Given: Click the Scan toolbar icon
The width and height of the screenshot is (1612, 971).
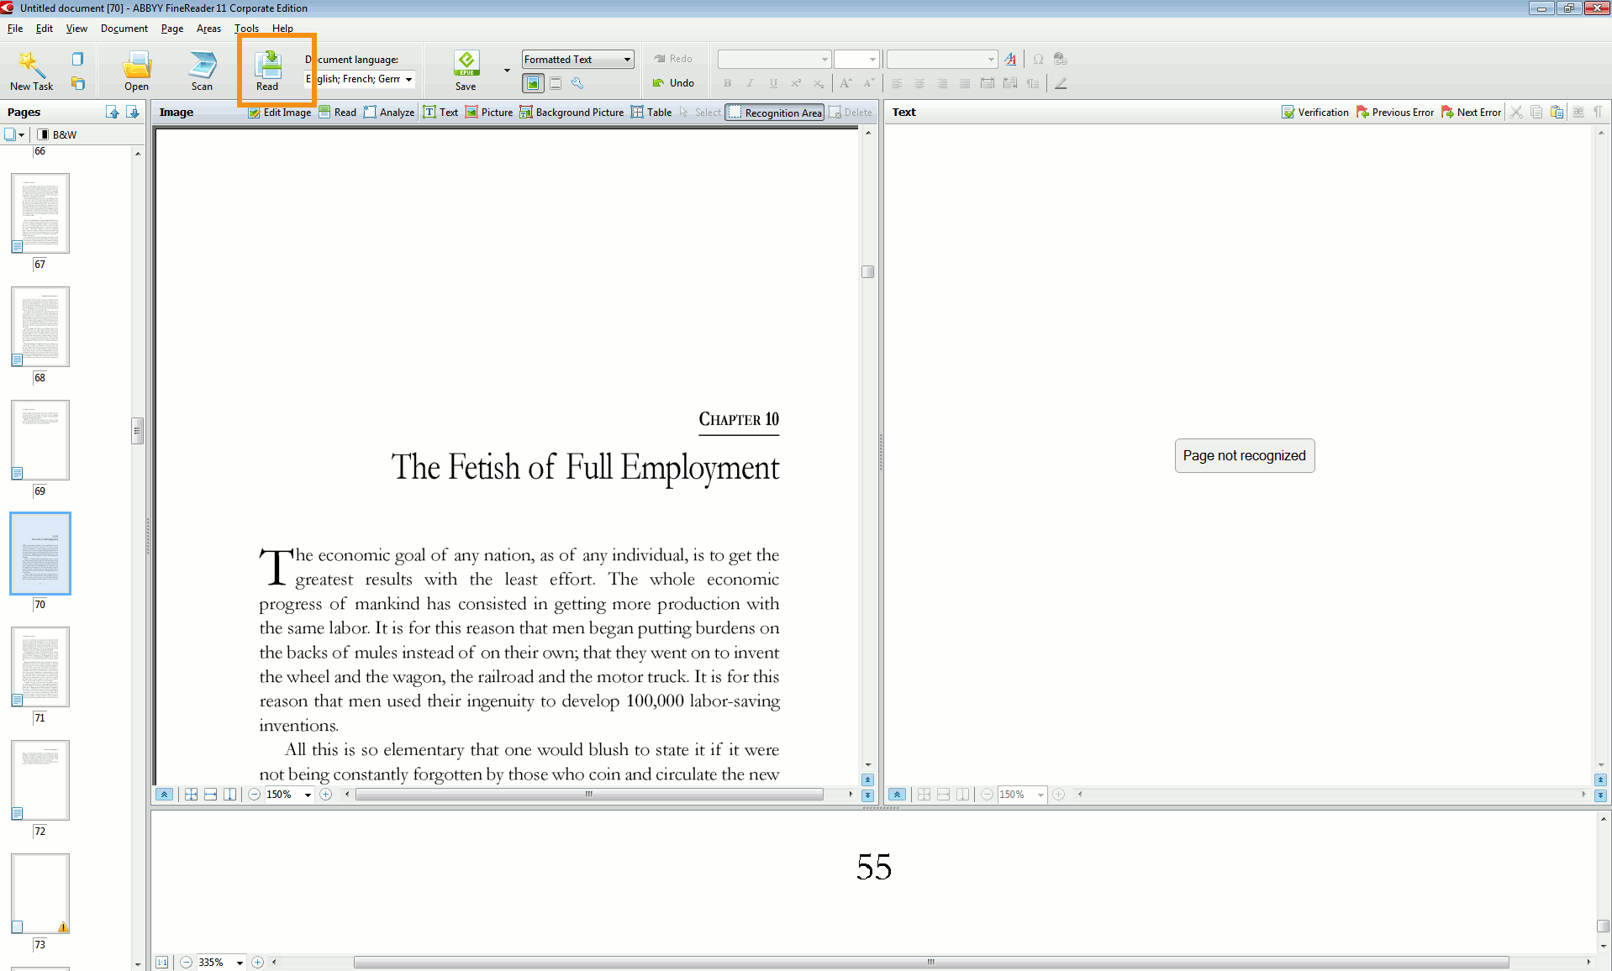Looking at the screenshot, I should (202, 71).
